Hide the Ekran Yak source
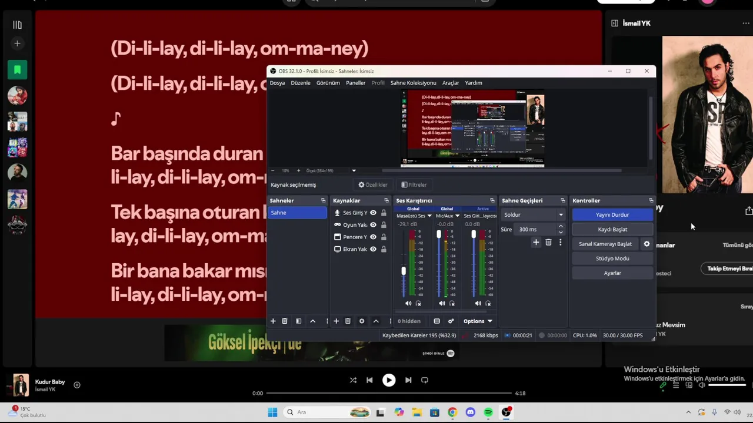Screen dimensions: 753x423 coord(373,249)
